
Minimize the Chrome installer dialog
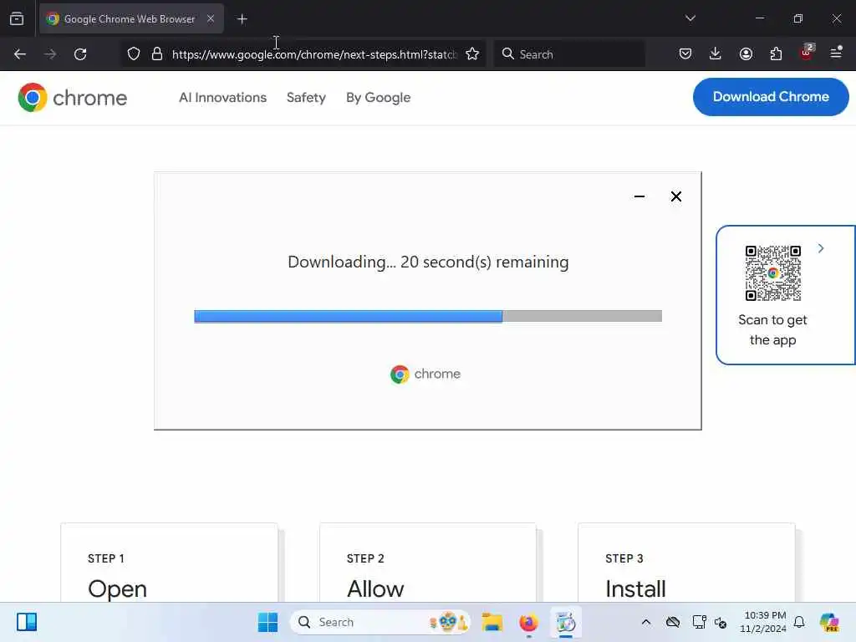[639, 196]
